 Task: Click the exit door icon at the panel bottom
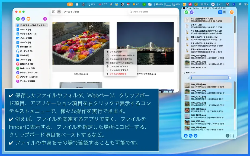click(232, 136)
